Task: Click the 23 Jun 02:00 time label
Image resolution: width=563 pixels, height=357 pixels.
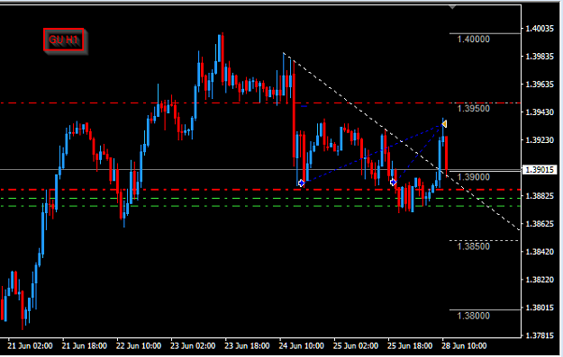Action: (193, 346)
